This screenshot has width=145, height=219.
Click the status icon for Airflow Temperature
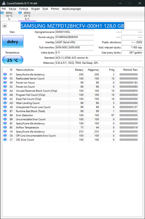click(5, 127)
